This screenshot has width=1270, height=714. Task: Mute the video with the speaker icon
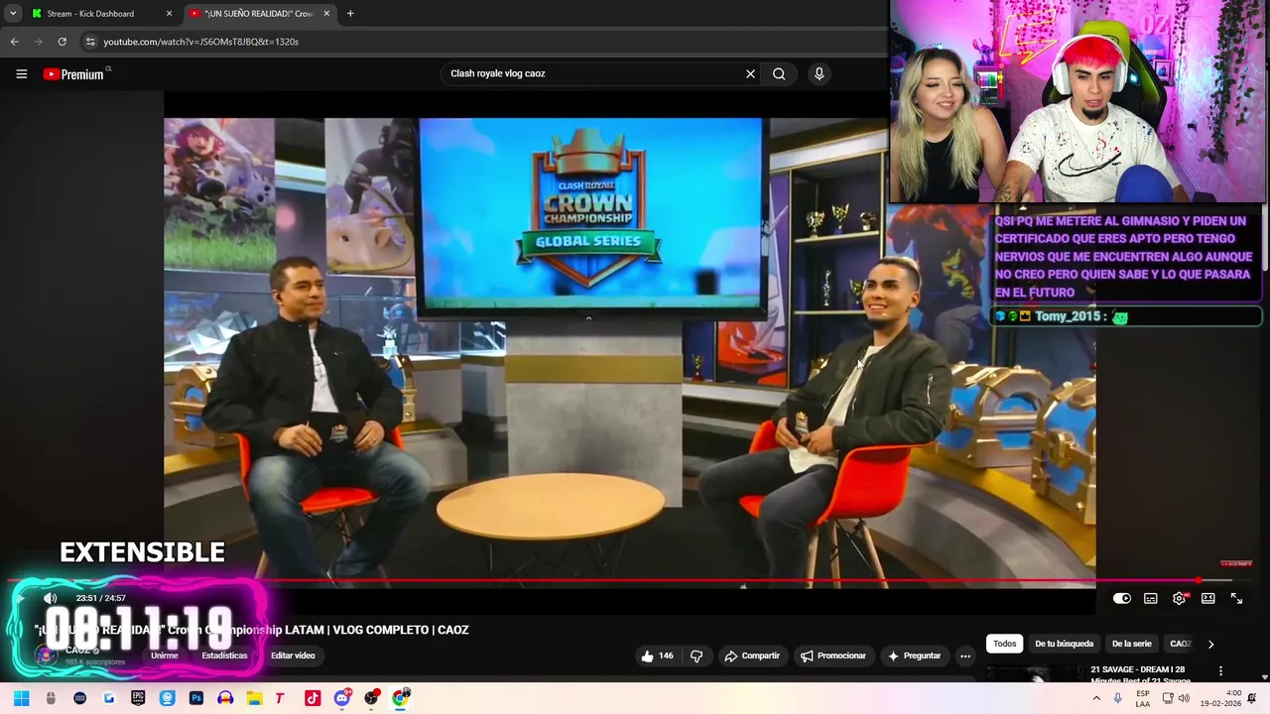pyautogui.click(x=51, y=598)
